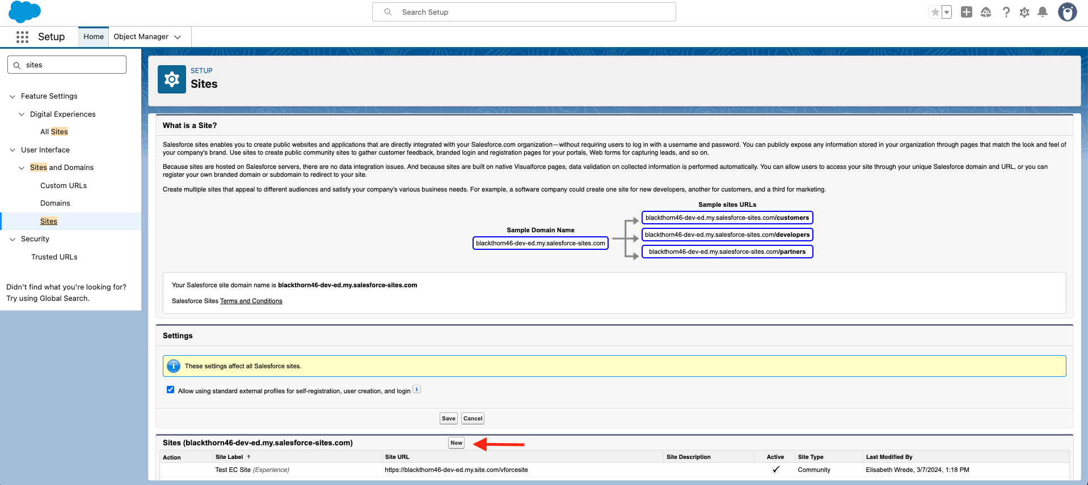1088x485 pixels.
Task: Uncheck Allow using standard external profiles checkbox
Action: (x=170, y=390)
